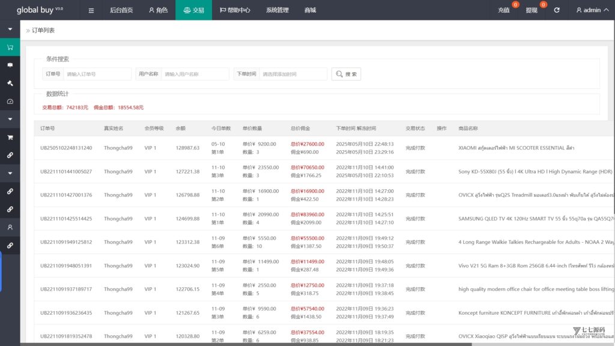This screenshot has width=615, height=346.
Task: Select order number UB2211091949125812
Action: coord(66,242)
